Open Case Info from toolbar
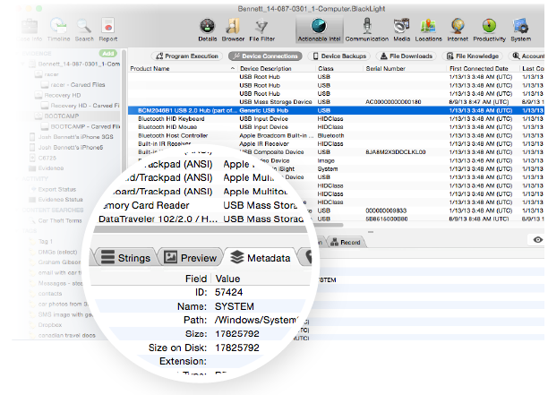 click(x=30, y=30)
